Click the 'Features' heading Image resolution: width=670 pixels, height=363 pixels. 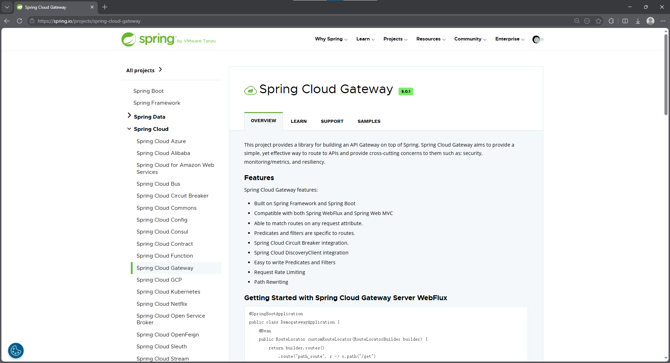(x=259, y=178)
